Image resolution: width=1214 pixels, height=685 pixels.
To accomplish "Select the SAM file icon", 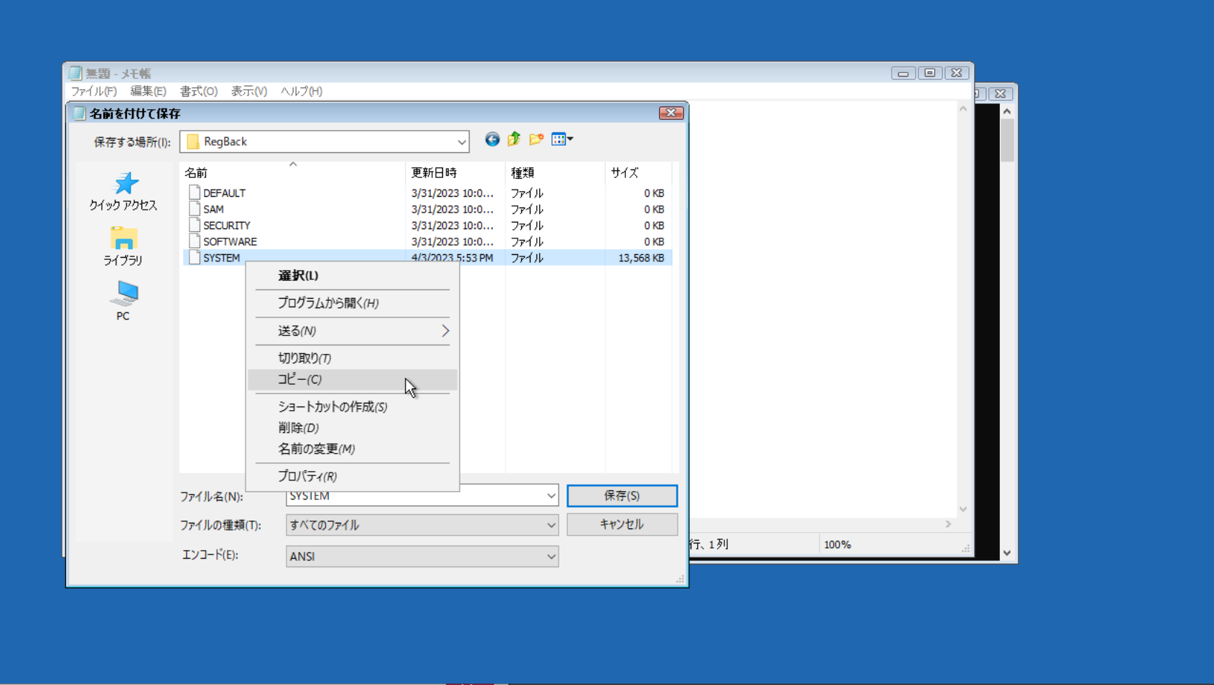I will point(195,209).
